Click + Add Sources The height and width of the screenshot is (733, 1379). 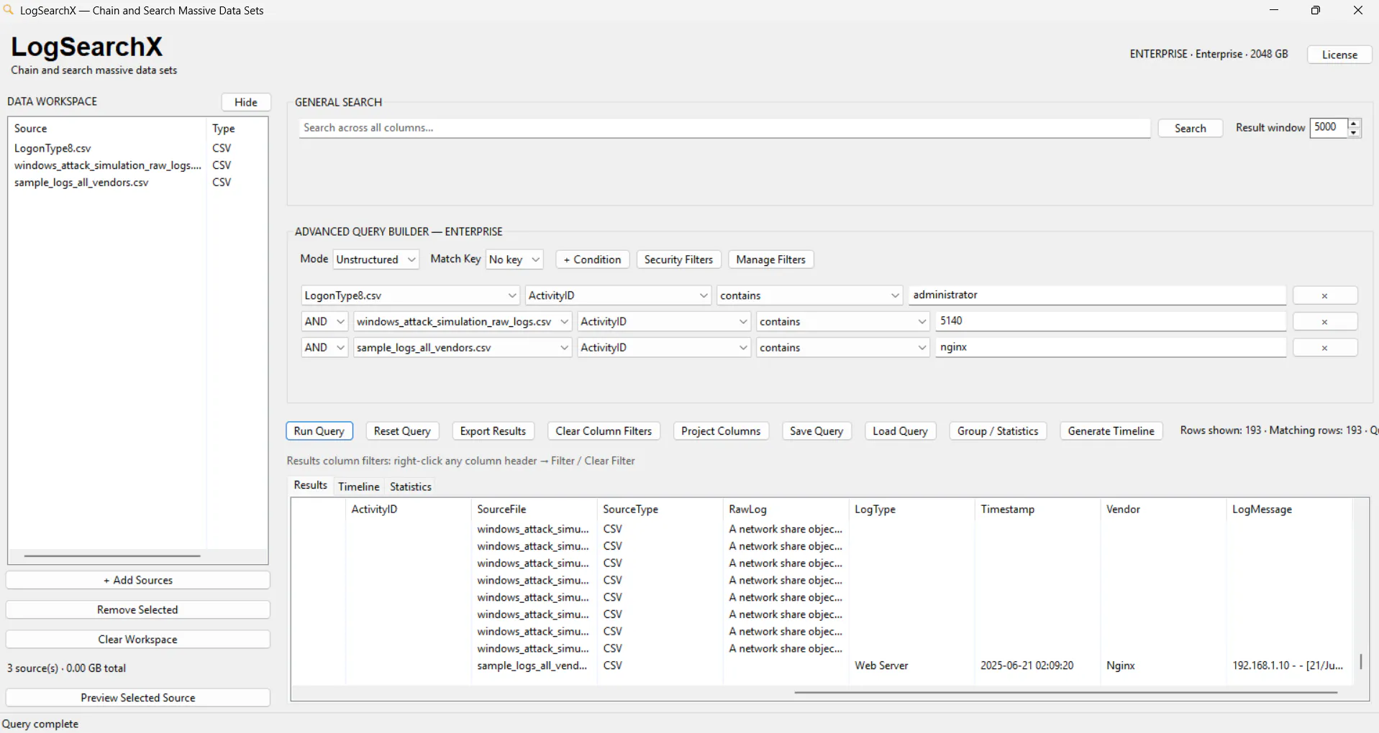click(x=138, y=580)
